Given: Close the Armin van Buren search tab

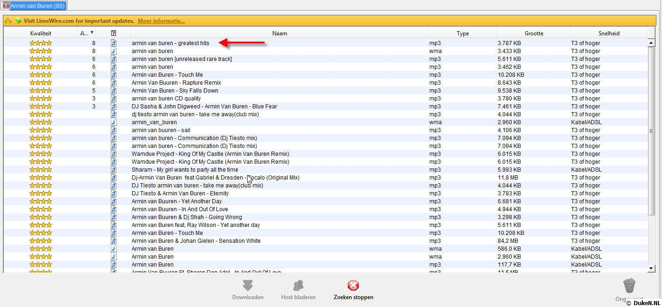Looking at the screenshot, I should tap(6, 6).
